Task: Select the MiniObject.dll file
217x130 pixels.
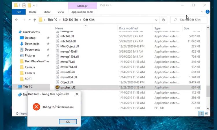Action: (70, 46)
